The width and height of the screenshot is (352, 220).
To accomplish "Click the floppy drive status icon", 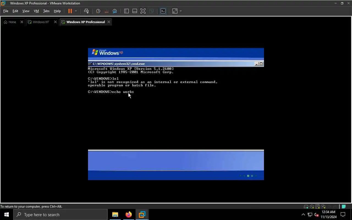I will 318,207.
